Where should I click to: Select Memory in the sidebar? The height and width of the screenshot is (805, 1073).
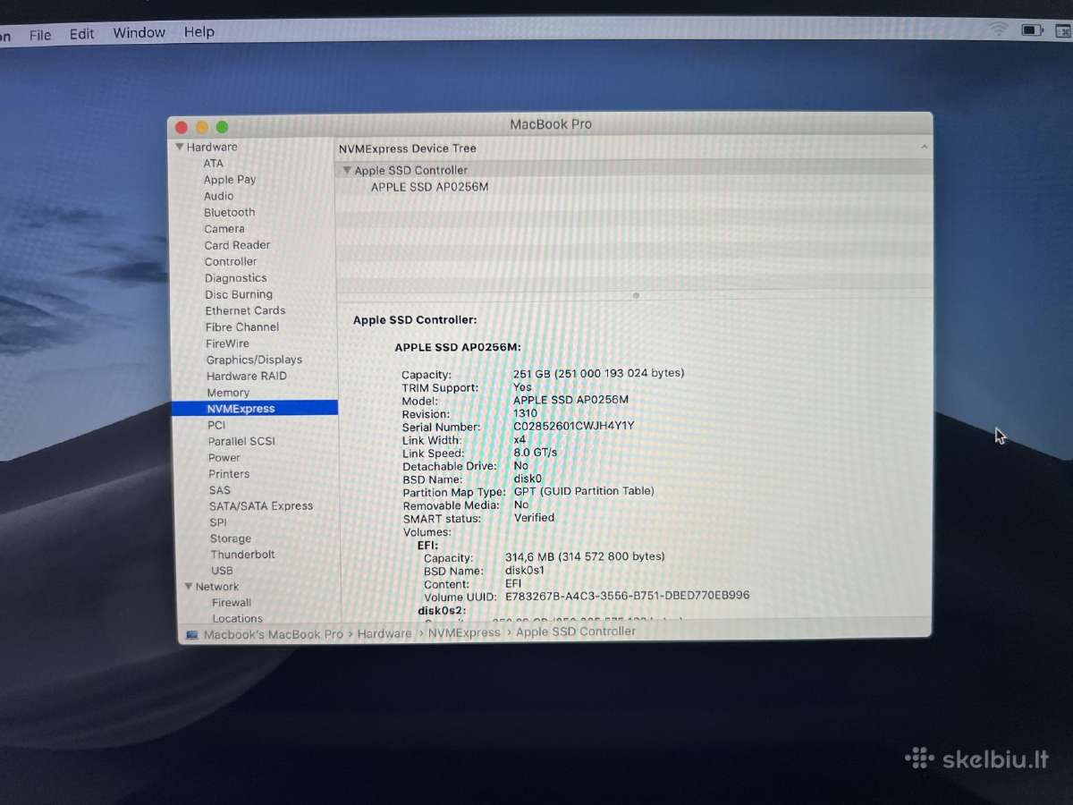tap(228, 393)
